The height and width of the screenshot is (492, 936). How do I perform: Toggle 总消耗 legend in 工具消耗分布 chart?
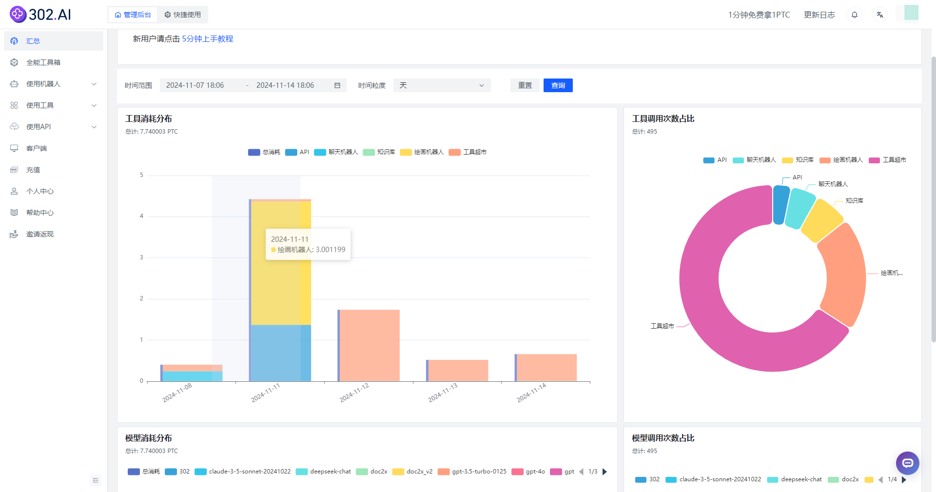(264, 152)
